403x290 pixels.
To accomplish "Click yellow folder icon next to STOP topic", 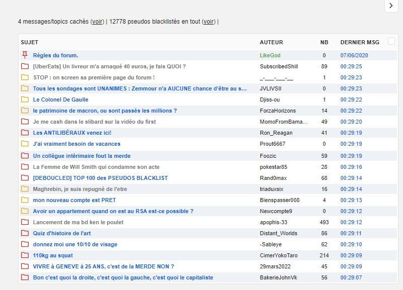I will pyautogui.click(x=25, y=77).
